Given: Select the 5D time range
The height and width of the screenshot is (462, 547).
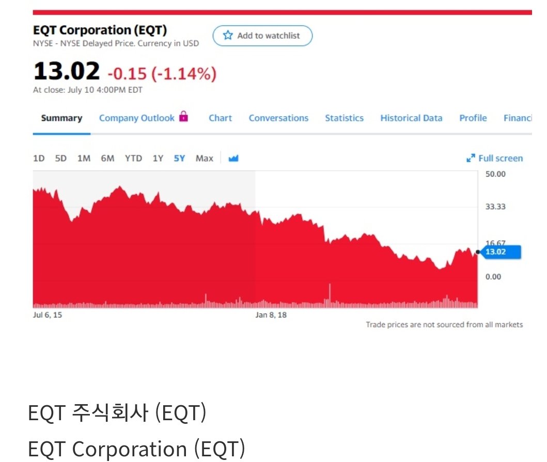Looking at the screenshot, I should [x=61, y=158].
